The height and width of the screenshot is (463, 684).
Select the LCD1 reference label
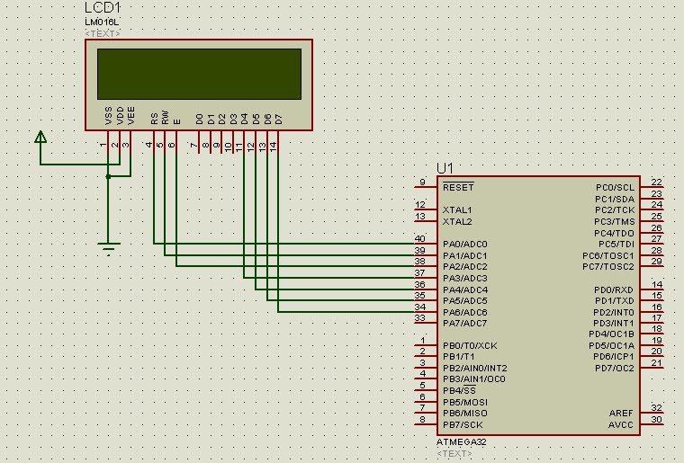pos(102,7)
